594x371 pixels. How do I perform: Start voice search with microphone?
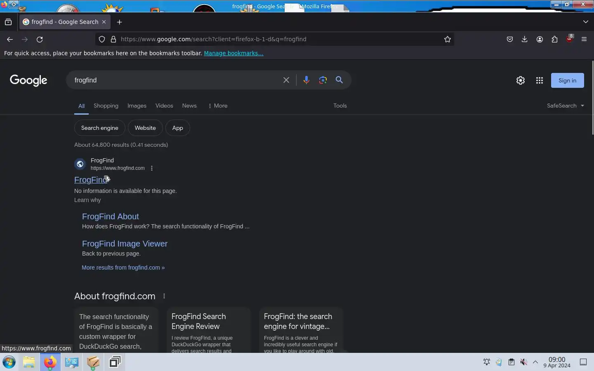click(306, 80)
